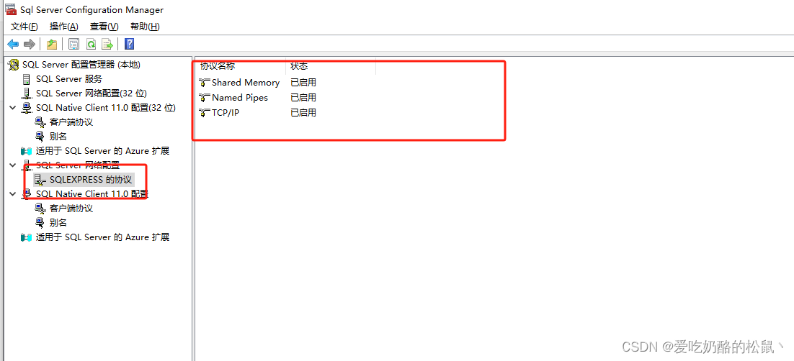Collapse the SQL Server 网络配置 node
The width and height of the screenshot is (794, 361).
pyautogui.click(x=13, y=165)
